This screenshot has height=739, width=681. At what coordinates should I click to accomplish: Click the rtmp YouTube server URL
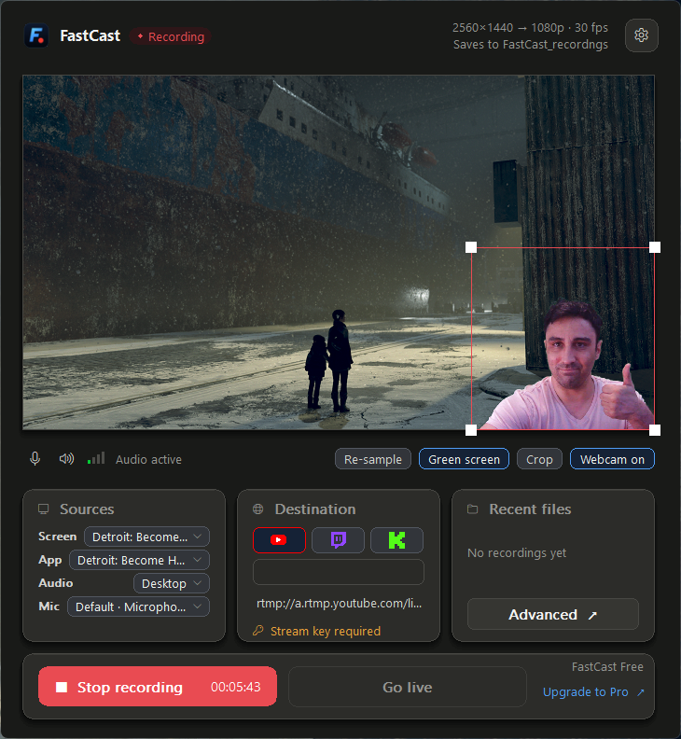pos(339,604)
